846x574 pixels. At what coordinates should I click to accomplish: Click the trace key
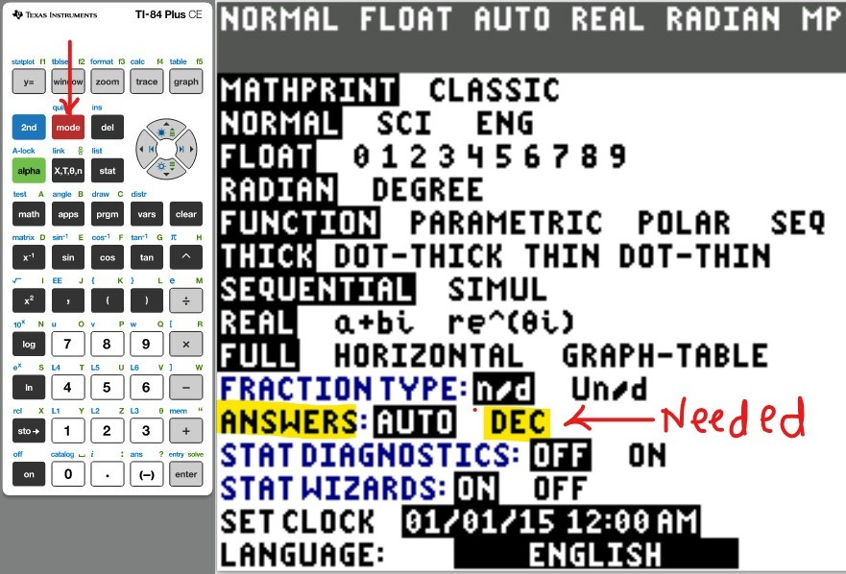(147, 82)
